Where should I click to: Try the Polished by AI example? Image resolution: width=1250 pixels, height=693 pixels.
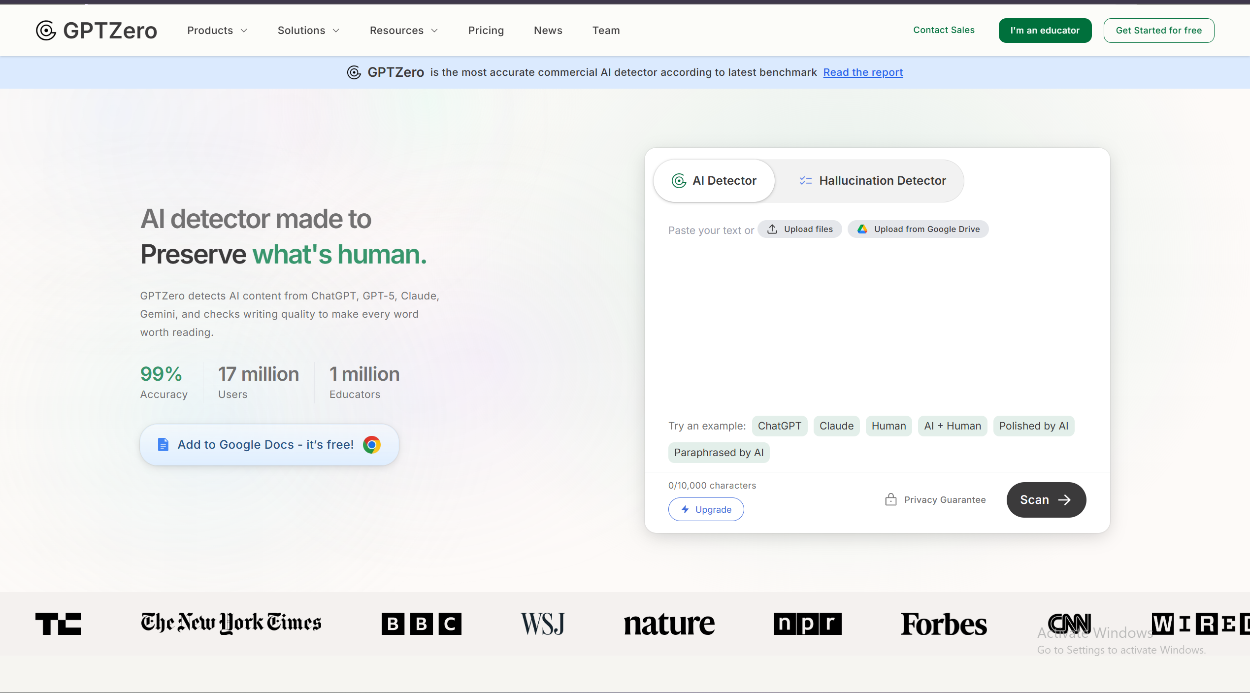pyautogui.click(x=1034, y=426)
